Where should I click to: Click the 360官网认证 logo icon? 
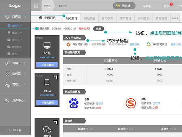[148, 44]
